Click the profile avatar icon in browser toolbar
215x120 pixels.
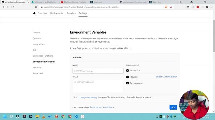(188, 7)
